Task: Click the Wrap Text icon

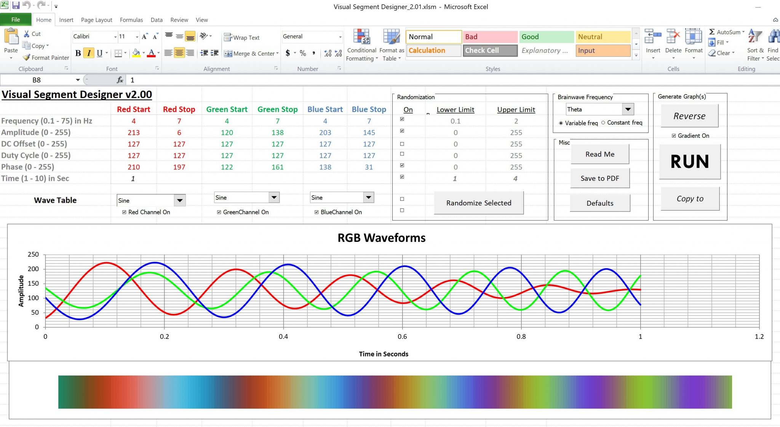Action: click(228, 37)
